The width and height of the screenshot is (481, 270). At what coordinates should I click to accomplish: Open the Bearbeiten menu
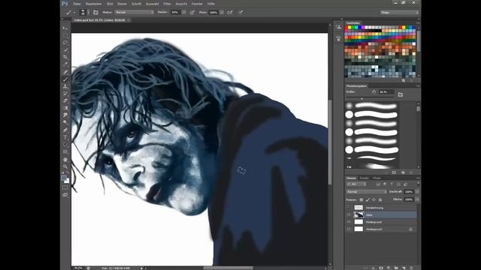pyautogui.click(x=93, y=4)
